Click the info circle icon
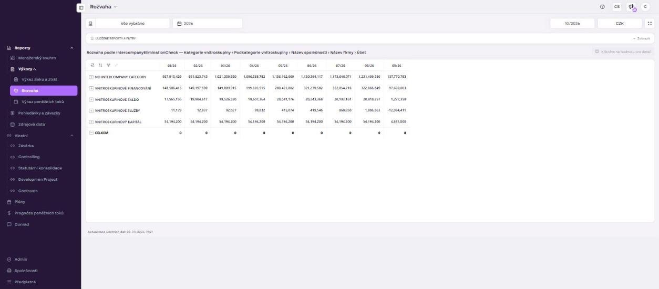659x289 pixels. 602,6
